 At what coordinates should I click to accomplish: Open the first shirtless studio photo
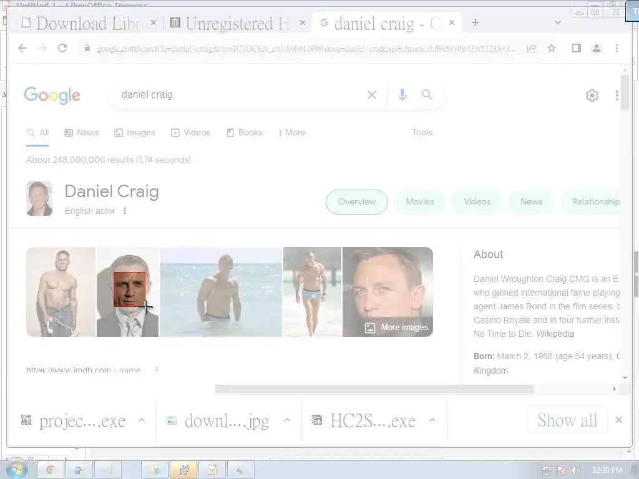tap(61, 292)
